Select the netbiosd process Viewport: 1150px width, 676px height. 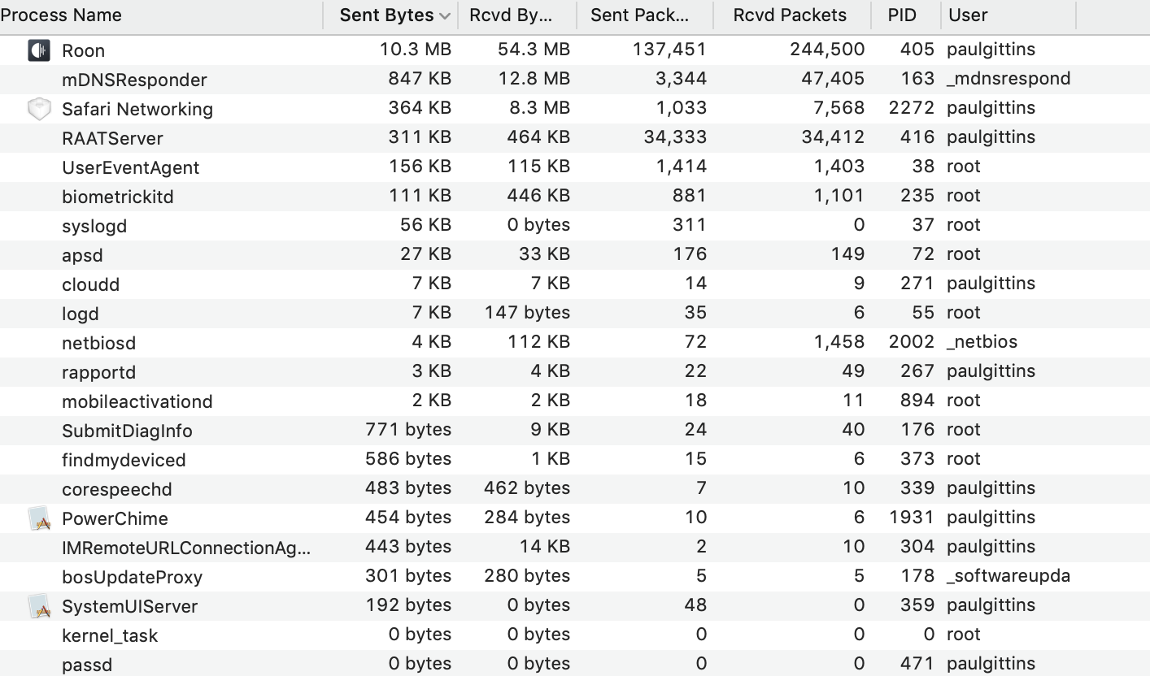point(98,343)
